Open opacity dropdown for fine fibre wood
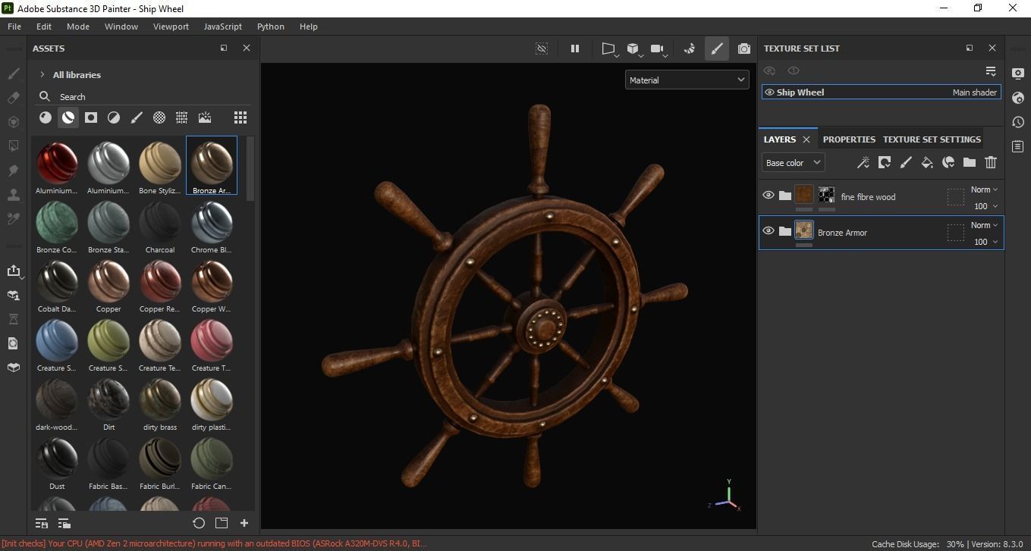 985,206
